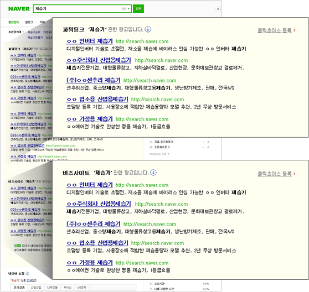The image size is (309, 292).
Task: Open ㅇㅇ주식회사 산업용제습기 ad in 파워링크 panel
Action: pyautogui.click(x=99, y=60)
